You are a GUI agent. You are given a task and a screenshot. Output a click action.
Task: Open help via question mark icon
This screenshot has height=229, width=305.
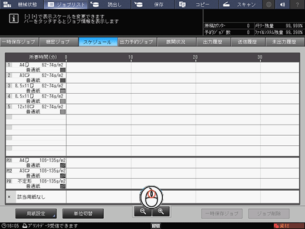297,4
